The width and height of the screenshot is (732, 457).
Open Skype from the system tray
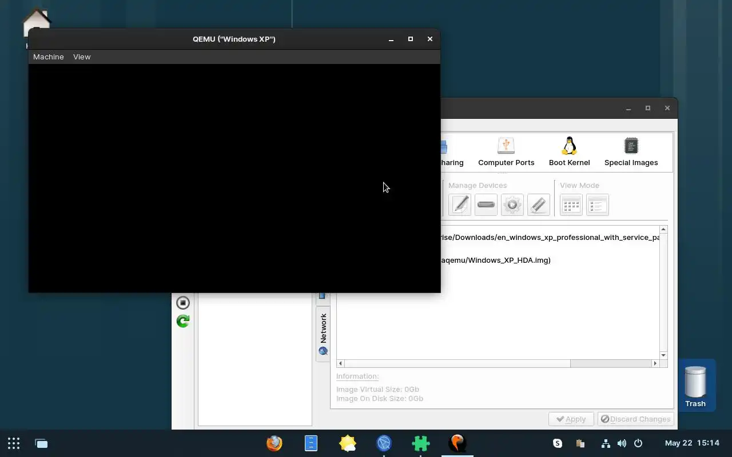pos(558,443)
